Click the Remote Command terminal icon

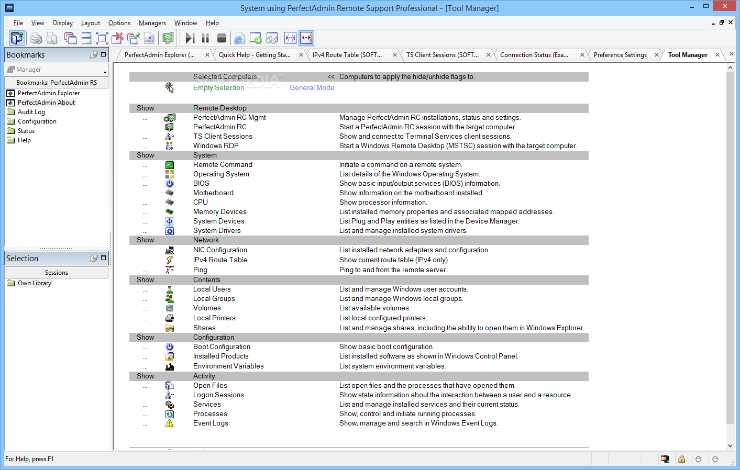tap(169, 165)
